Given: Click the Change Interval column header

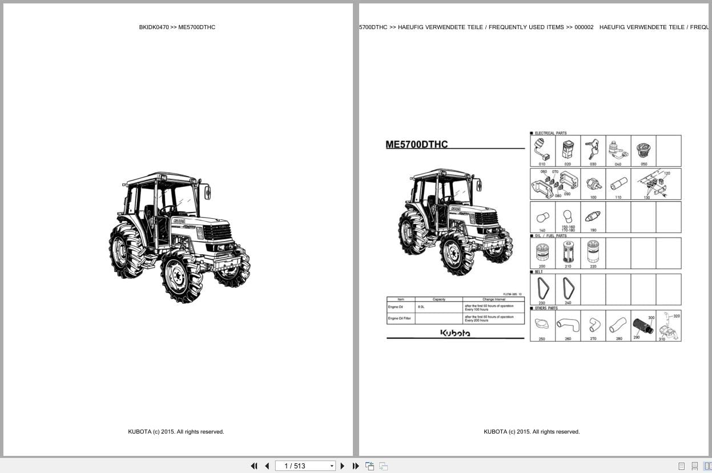Looking at the screenshot, I should 493,299.
